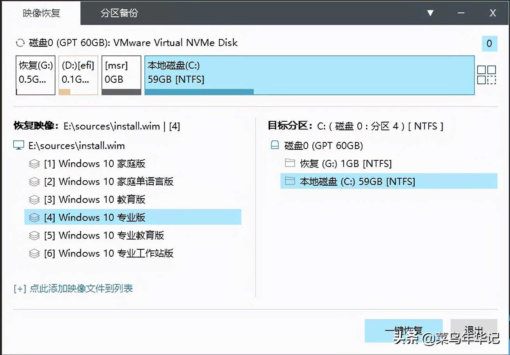
Task: Click layer-stack icon of Windows 10 家庭版
Action: (34, 163)
